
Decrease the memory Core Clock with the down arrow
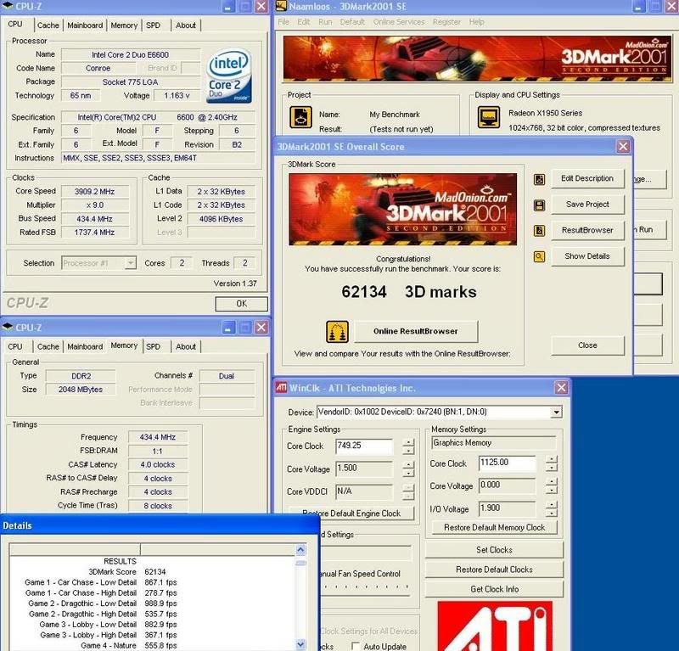pos(551,468)
